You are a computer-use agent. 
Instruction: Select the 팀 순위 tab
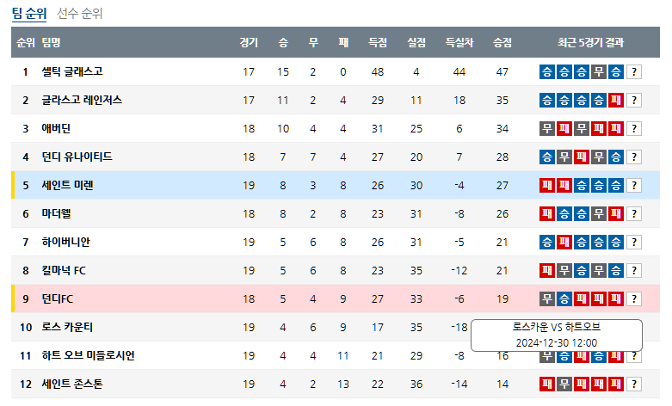pyautogui.click(x=29, y=13)
